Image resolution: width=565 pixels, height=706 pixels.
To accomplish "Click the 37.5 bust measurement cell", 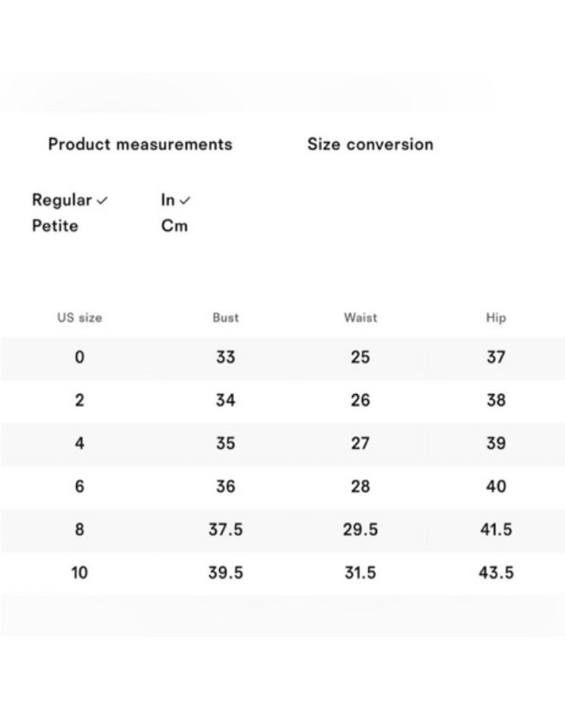I will click(x=226, y=529).
